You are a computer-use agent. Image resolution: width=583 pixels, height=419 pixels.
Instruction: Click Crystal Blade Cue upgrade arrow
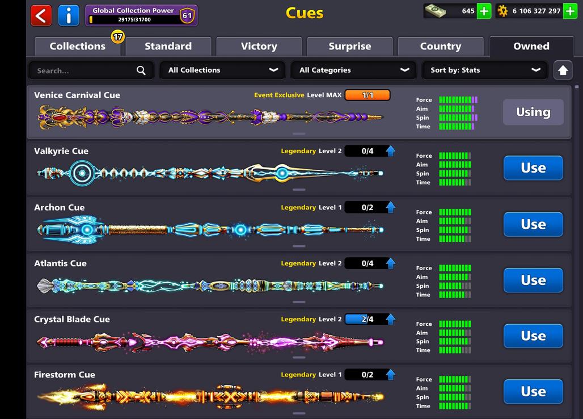click(391, 319)
